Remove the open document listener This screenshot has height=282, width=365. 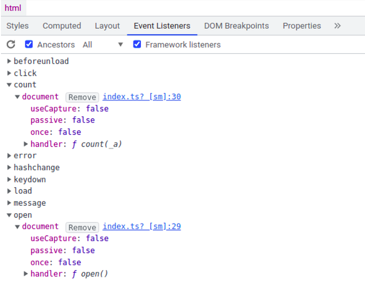(82, 227)
